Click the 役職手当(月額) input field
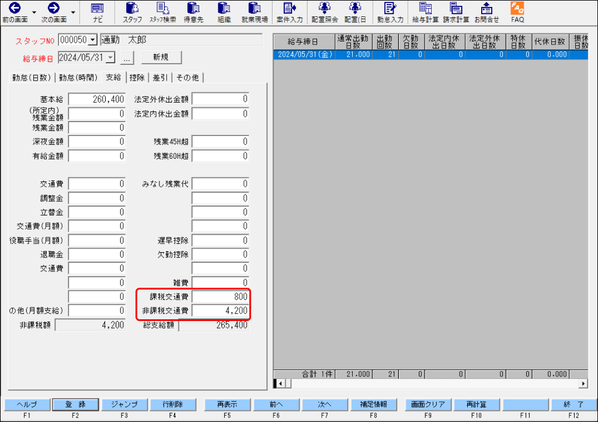Image resolution: width=598 pixels, height=422 pixels. pos(97,240)
